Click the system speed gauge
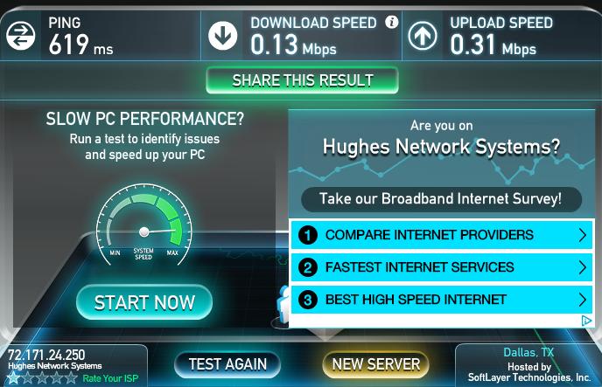Screen dimensions: 602x387 [144, 225]
